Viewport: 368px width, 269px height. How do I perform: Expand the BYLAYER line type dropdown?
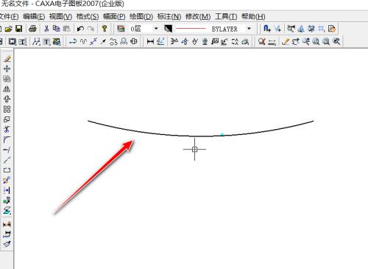[250, 29]
